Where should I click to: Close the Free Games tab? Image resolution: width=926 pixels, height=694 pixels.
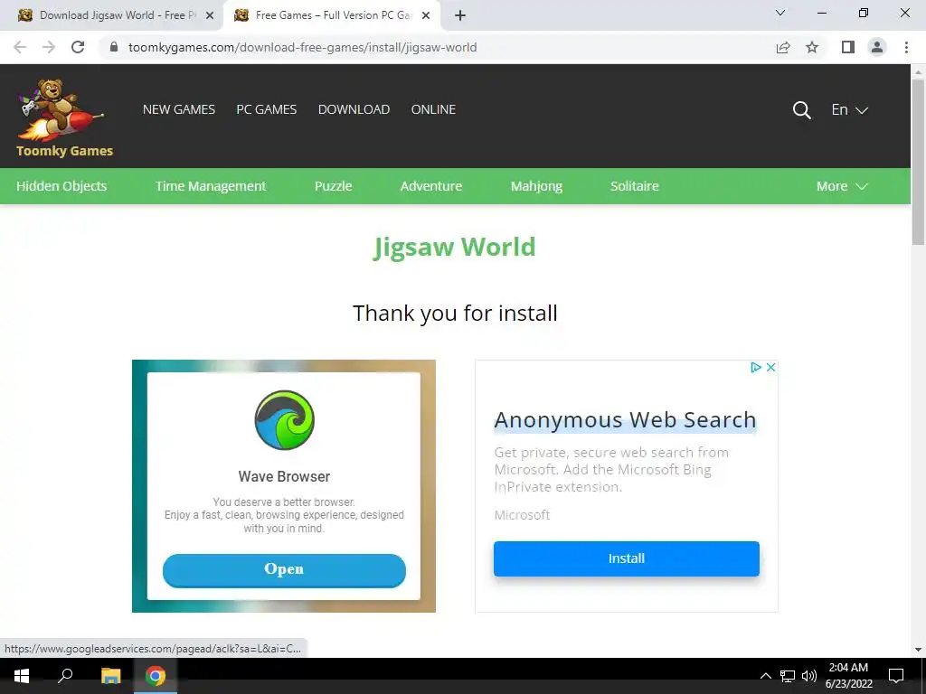[426, 15]
